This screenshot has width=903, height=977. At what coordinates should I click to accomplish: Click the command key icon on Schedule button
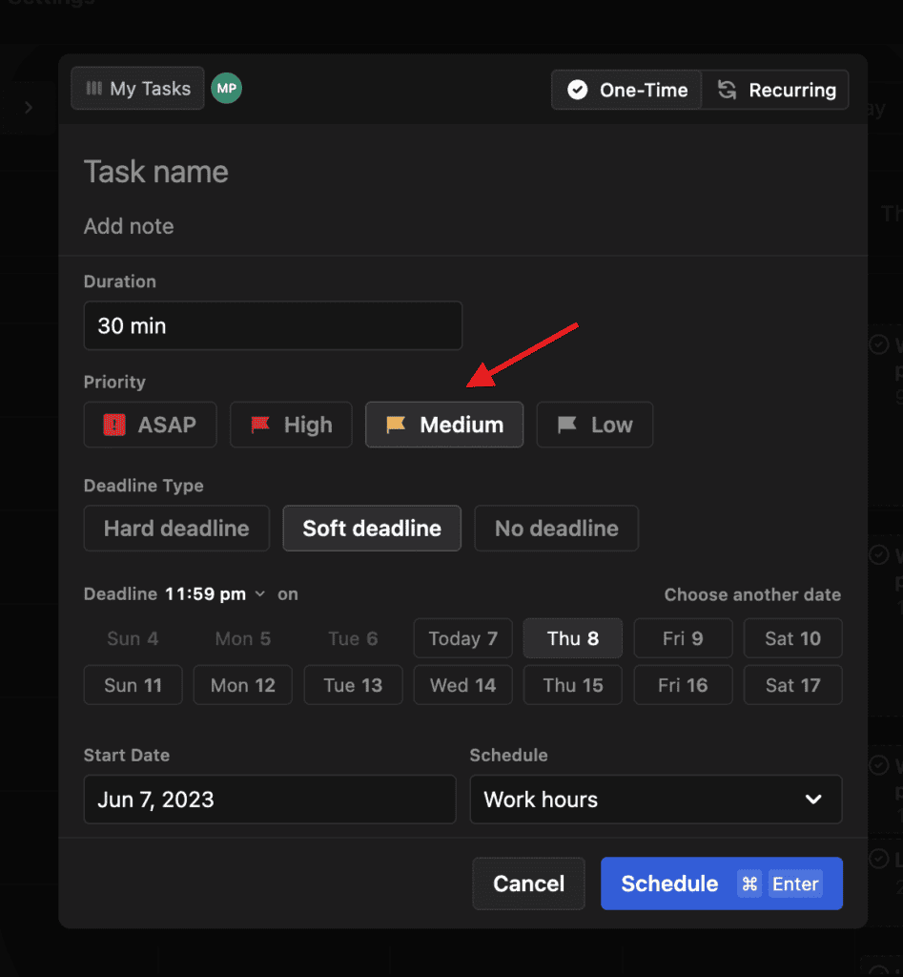click(753, 883)
